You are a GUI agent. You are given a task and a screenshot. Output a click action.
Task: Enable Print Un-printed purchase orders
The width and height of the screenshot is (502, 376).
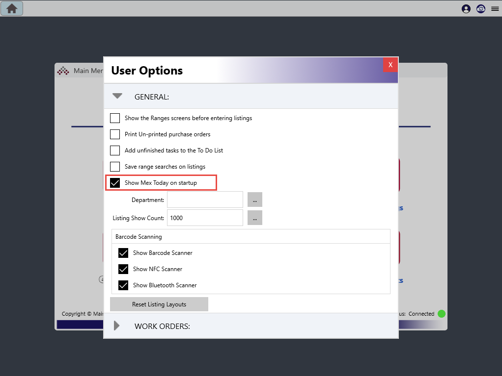[x=114, y=134]
